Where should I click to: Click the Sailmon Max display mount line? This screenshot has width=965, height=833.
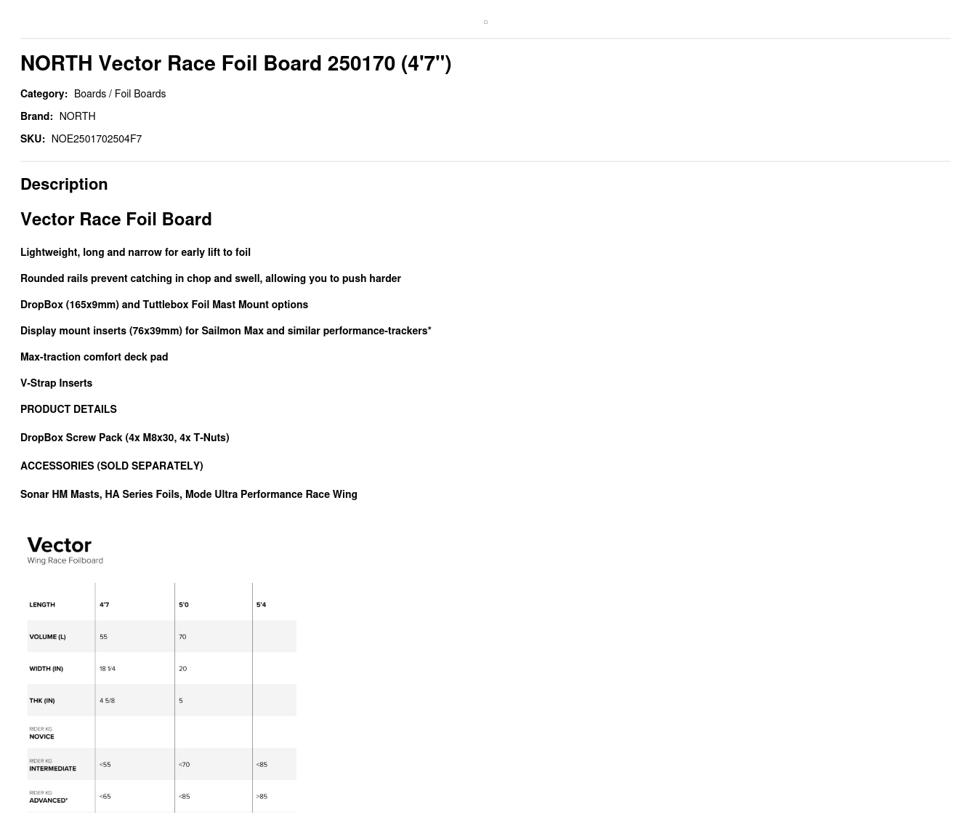pos(226,331)
